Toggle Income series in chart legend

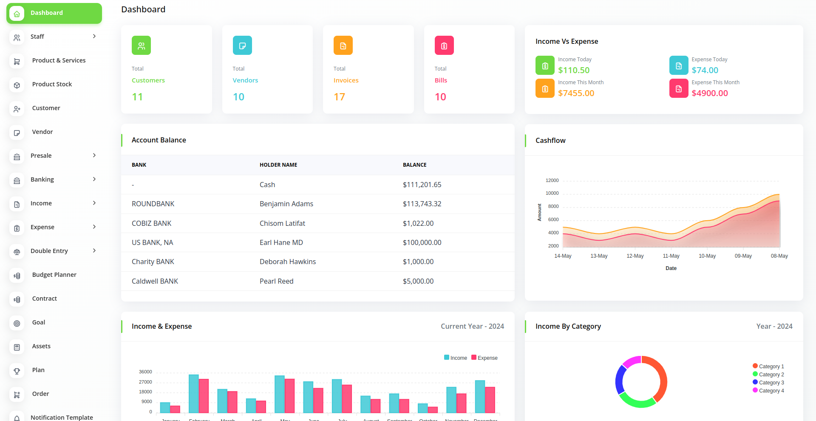(456, 358)
